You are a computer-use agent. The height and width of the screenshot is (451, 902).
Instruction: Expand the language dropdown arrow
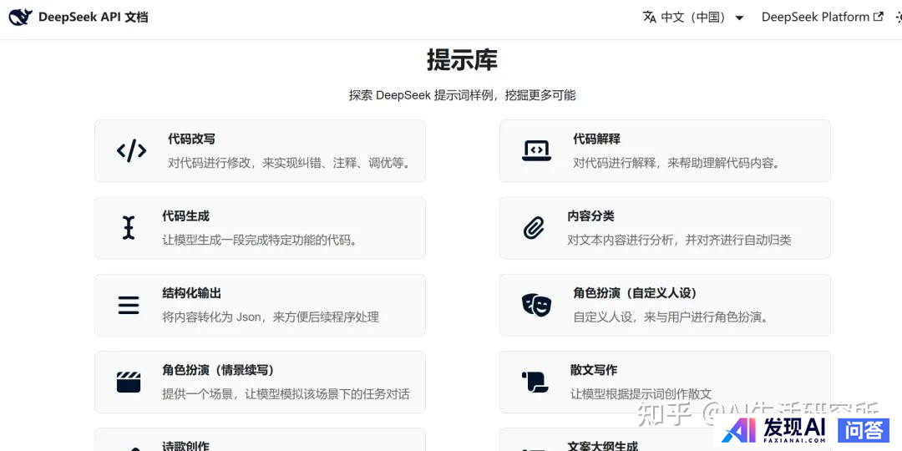[739, 18]
